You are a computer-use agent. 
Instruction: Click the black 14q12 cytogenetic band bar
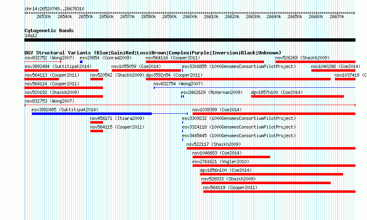(x=190, y=40)
